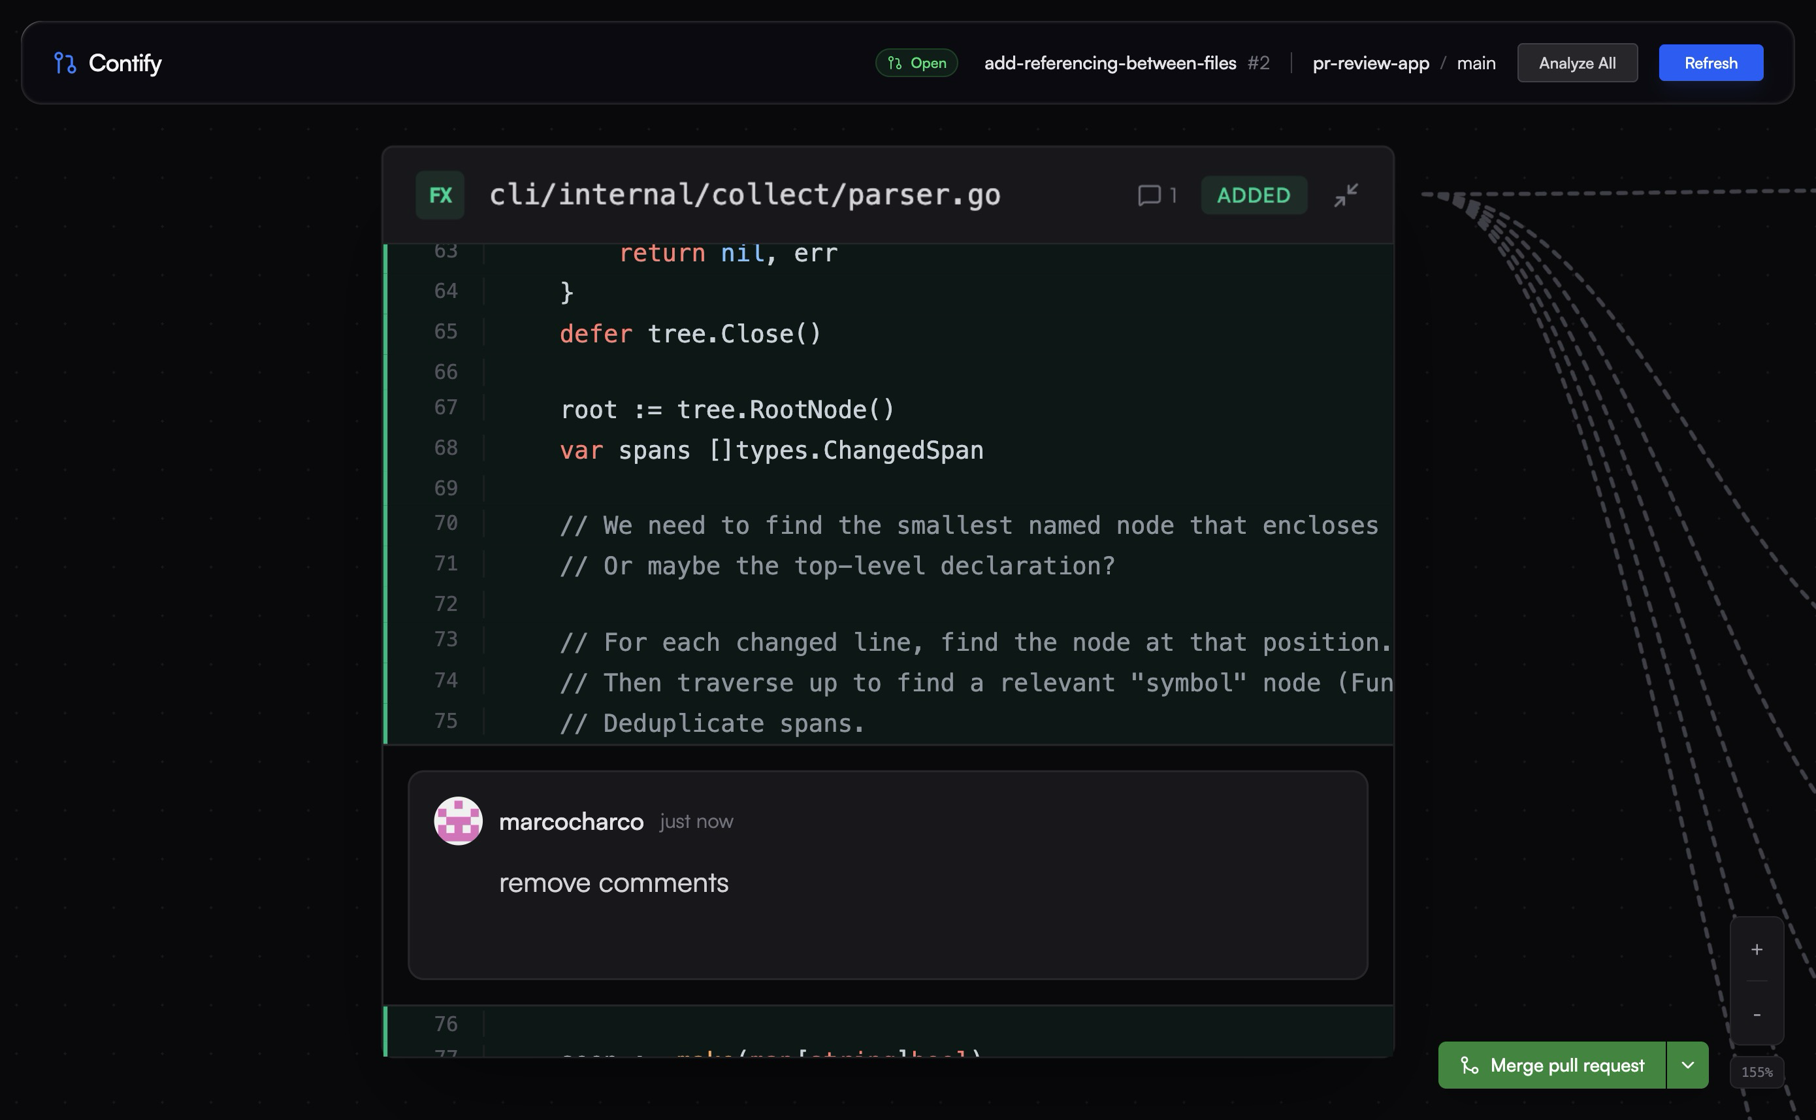The height and width of the screenshot is (1120, 1816).
Task: Expand the merge options dropdown arrow
Action: [x=1687, y=1065]
